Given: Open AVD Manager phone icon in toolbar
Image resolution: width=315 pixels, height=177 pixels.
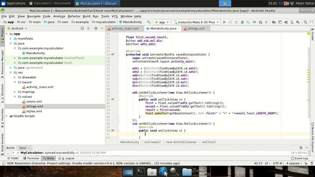Looking at the screenshot, I should coord(292,22).
